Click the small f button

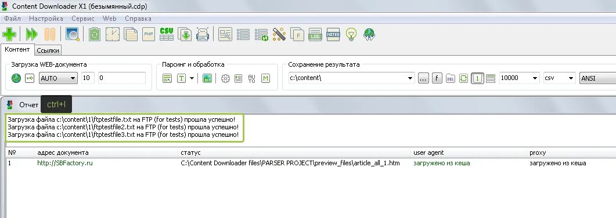tap(437, 78)
